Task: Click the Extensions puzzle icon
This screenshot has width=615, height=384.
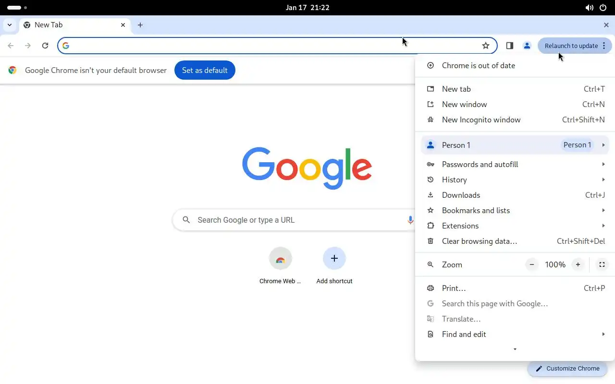Action: click(430, 226)
